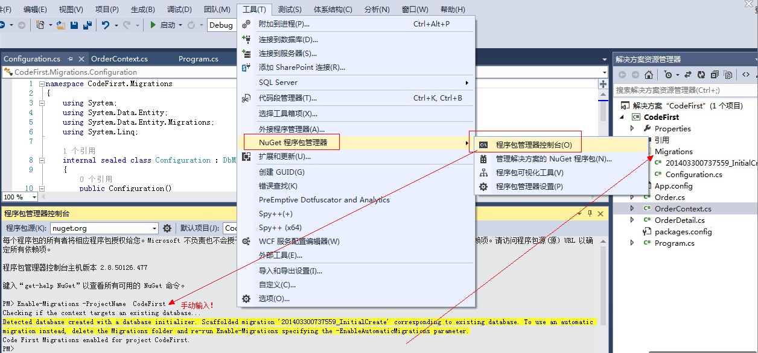Open the SQL Server submenu
Screen dimensions: 758x353
356,83
